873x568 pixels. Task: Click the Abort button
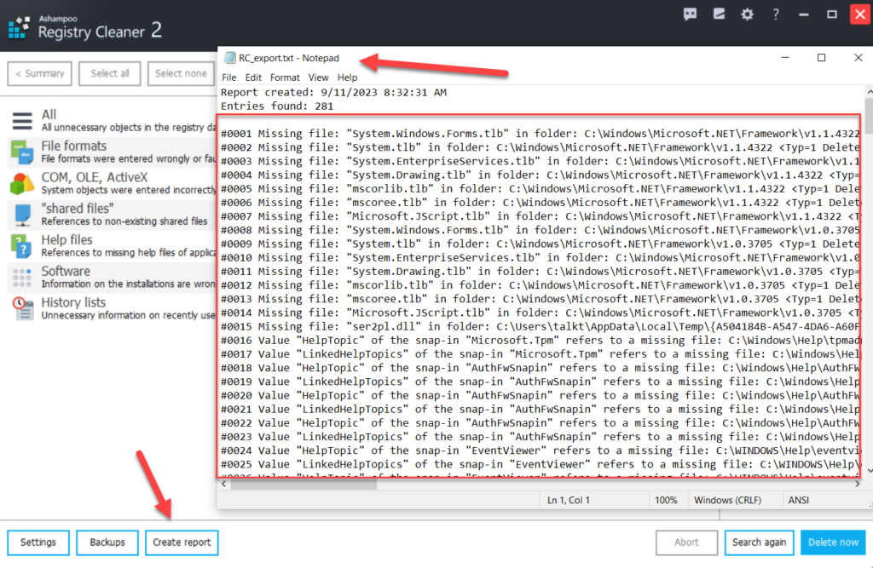pyautogui.click(x=686, y=542)
